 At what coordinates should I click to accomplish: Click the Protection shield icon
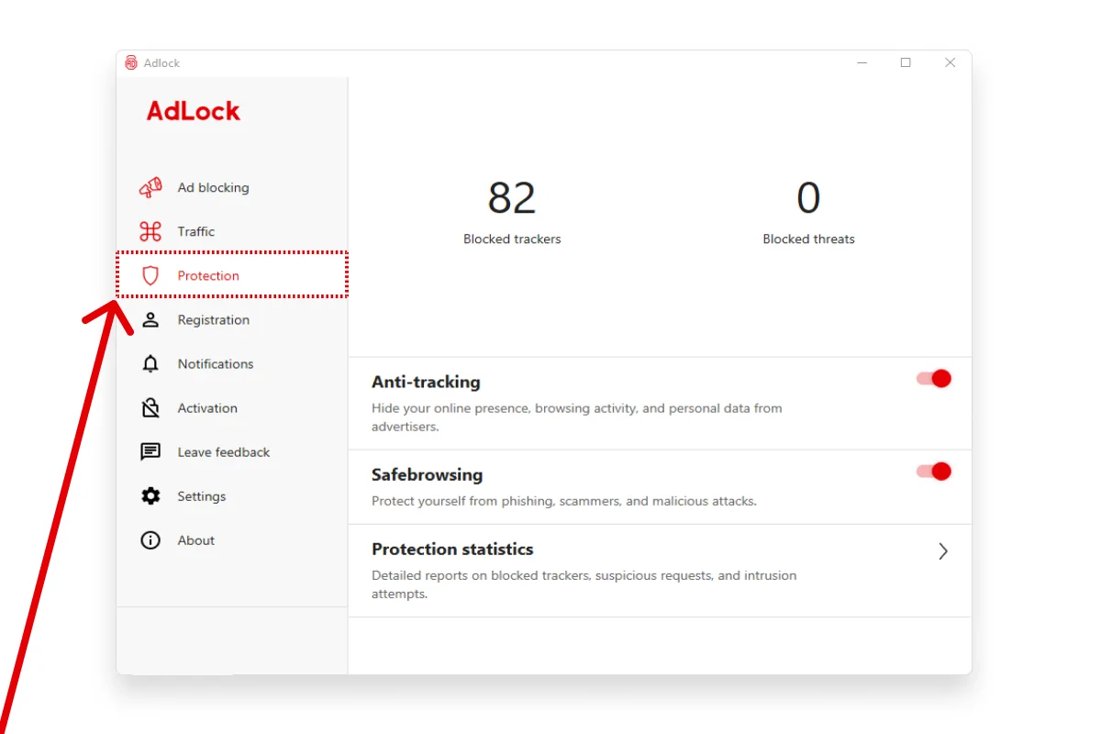click(150, 275)
